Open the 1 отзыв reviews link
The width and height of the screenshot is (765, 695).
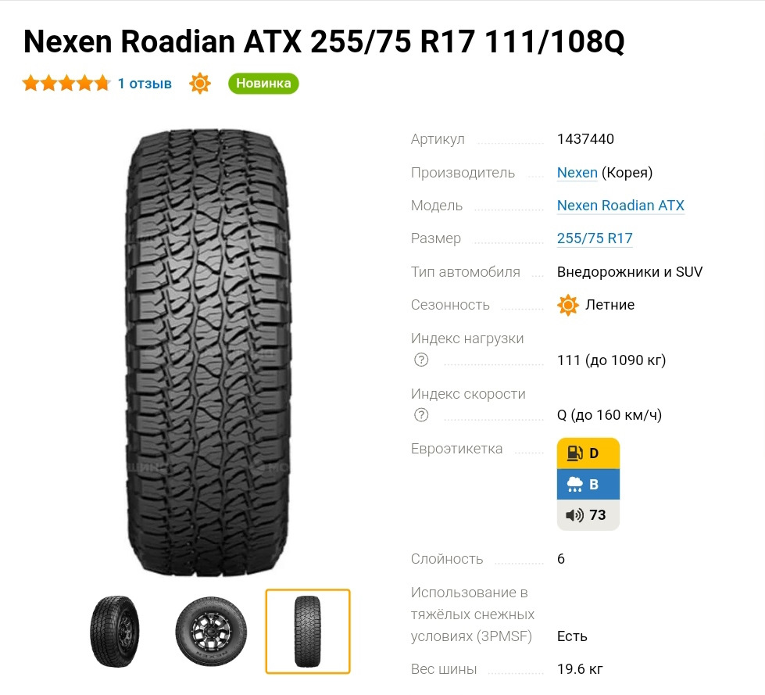point(145,84)
